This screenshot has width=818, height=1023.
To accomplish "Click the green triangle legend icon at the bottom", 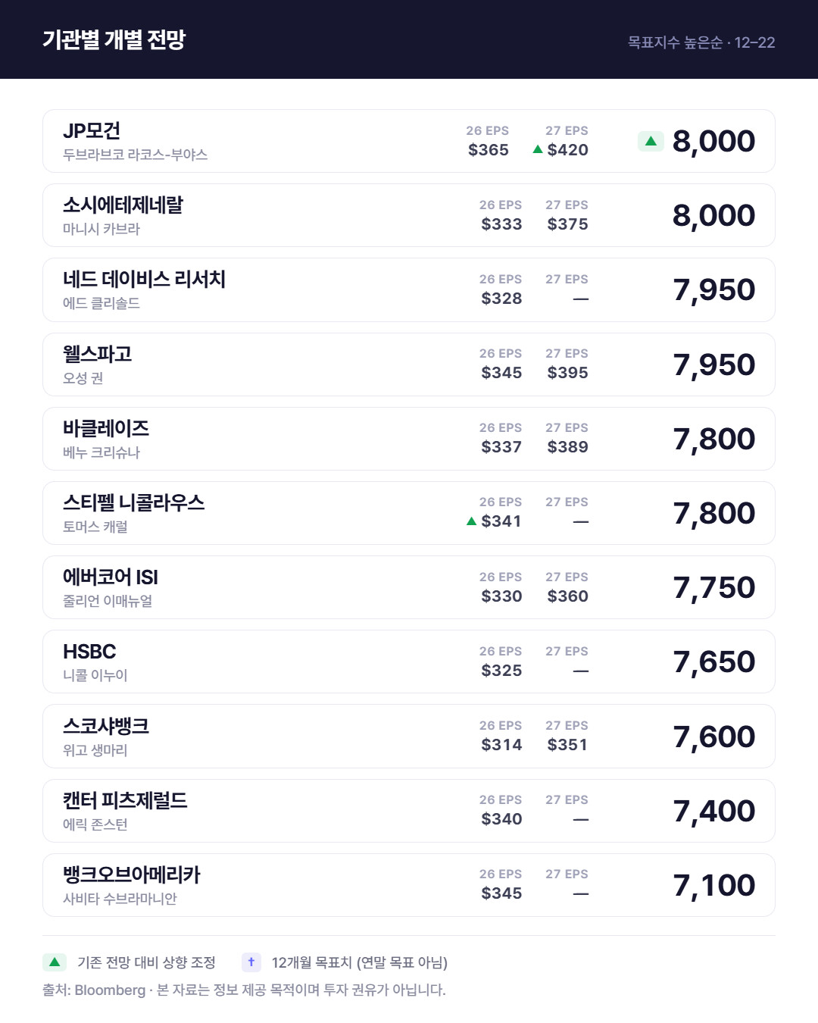I will point(55,962).
